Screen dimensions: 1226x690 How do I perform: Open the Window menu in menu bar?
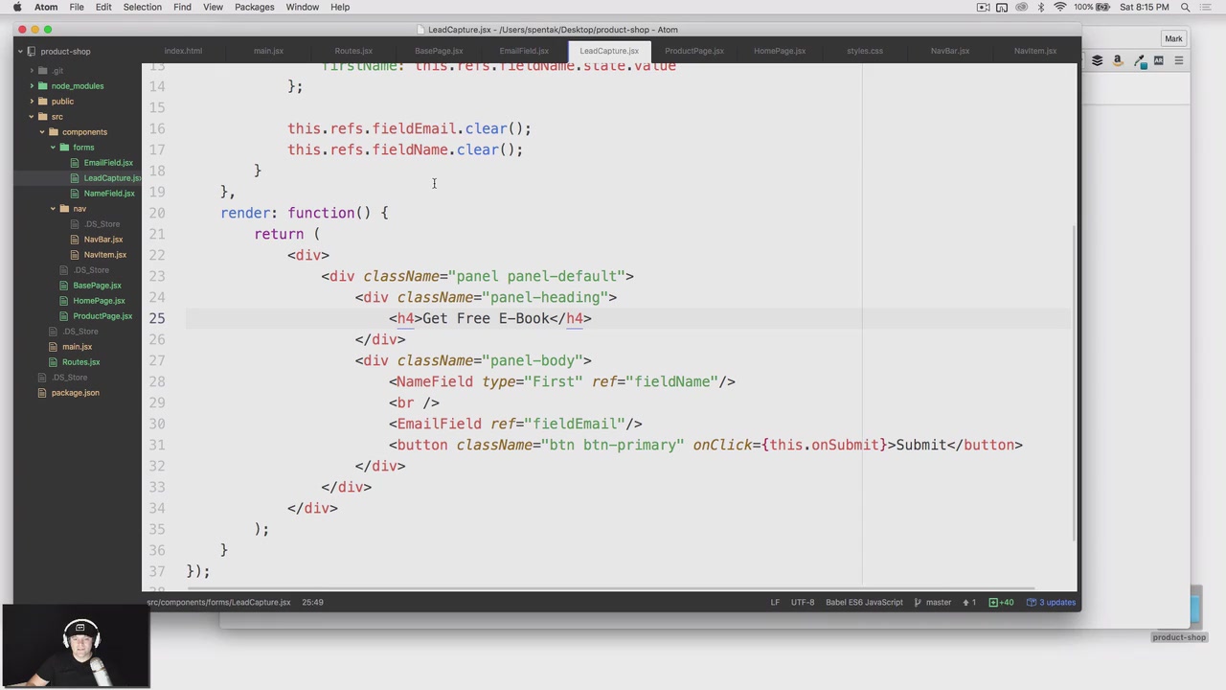click(x=302, y=7)
